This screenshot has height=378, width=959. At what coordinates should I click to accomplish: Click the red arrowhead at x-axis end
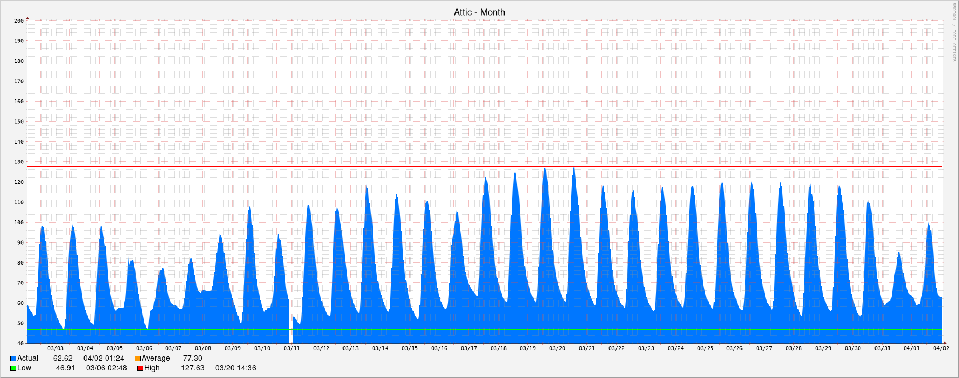point(944,343)
